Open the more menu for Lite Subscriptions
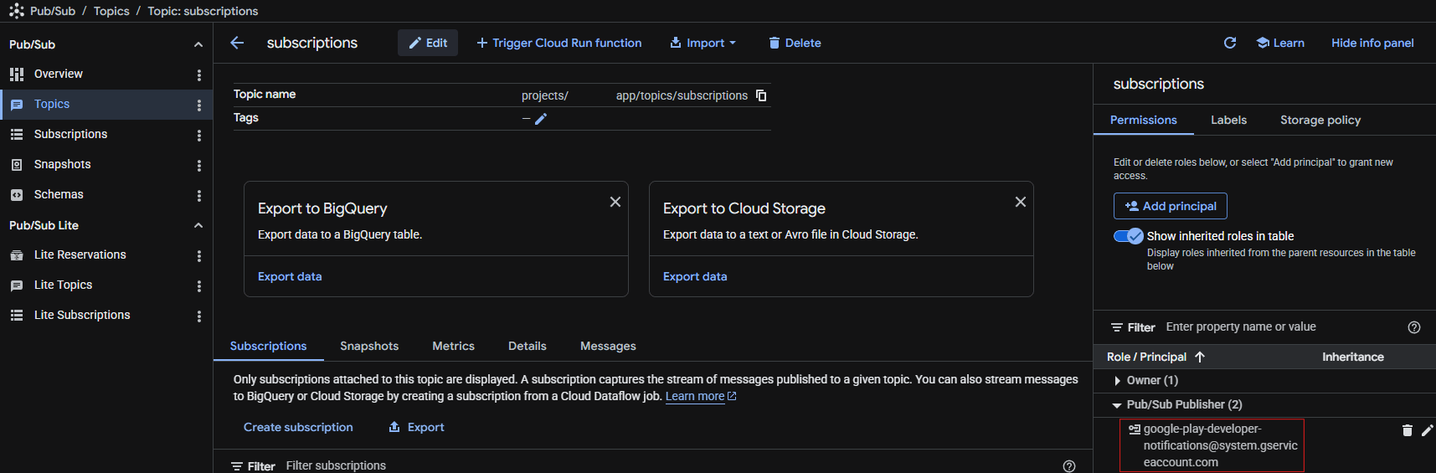 tap(199, 316)
